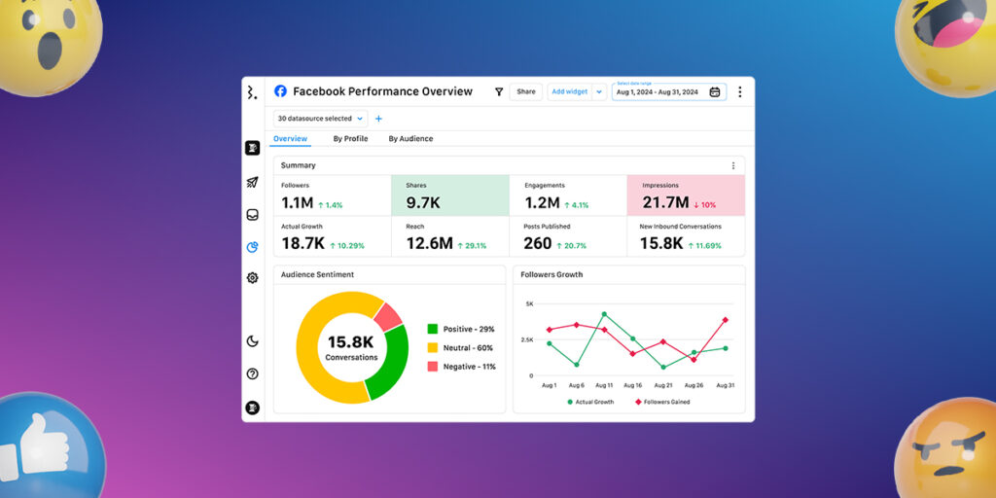
Task: Click the green Positive sentiment legend swatch
Action: pos(433,330)
